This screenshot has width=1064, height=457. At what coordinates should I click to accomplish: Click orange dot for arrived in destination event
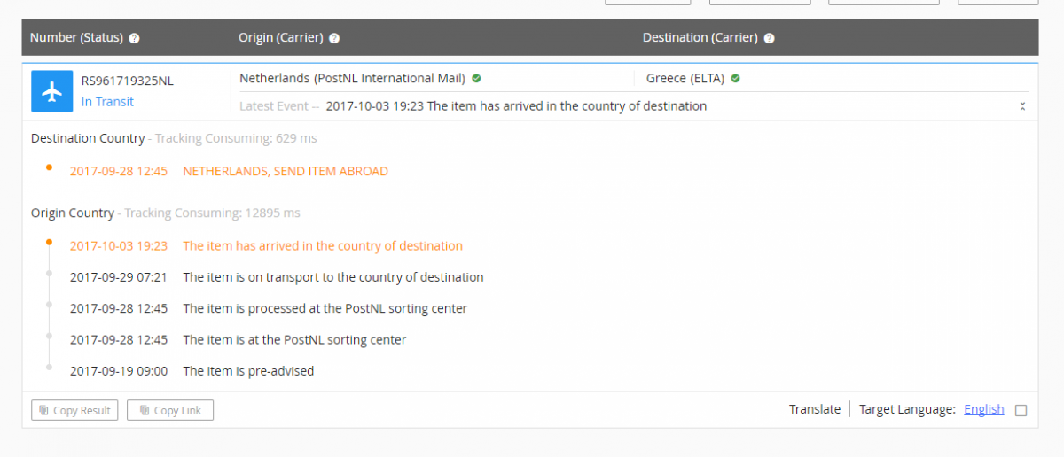point(50,241)
